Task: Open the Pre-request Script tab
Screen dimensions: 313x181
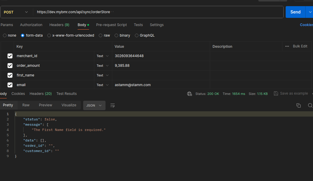Action: pyautogui.click(x=111, y=25)
